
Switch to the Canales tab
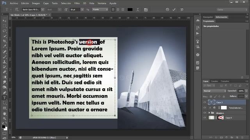click(x=214, y=81)
